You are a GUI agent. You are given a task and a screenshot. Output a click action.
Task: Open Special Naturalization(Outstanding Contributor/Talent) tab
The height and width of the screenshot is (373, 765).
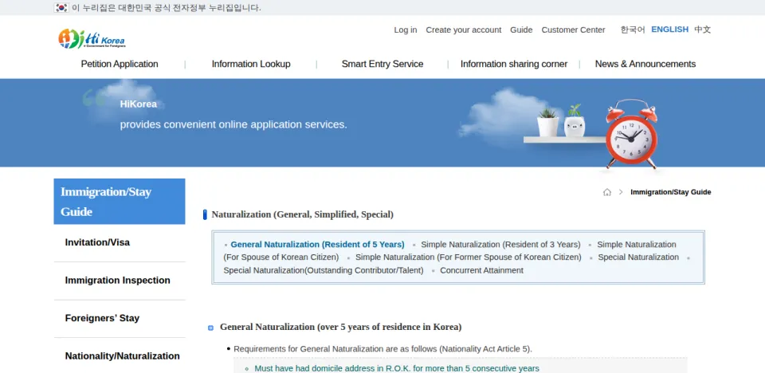tap(324, 270)
